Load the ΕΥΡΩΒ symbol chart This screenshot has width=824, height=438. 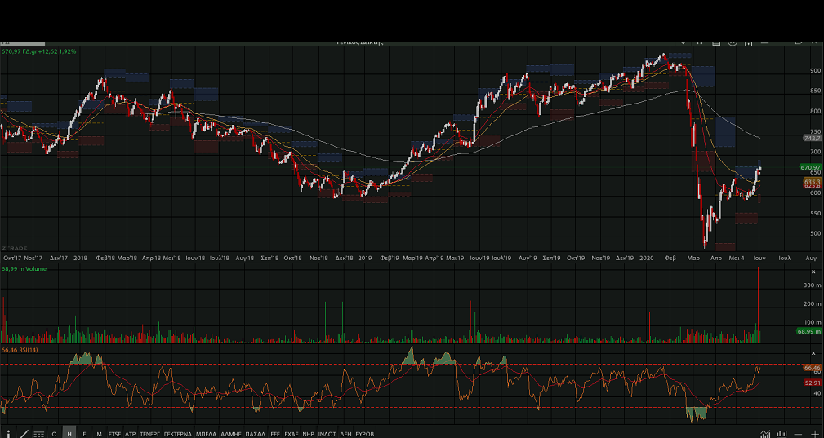click(x=364, y=434)
